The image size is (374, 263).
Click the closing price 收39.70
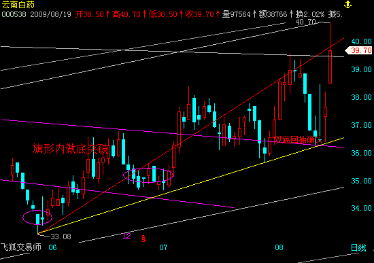click(x=200, y=14)
